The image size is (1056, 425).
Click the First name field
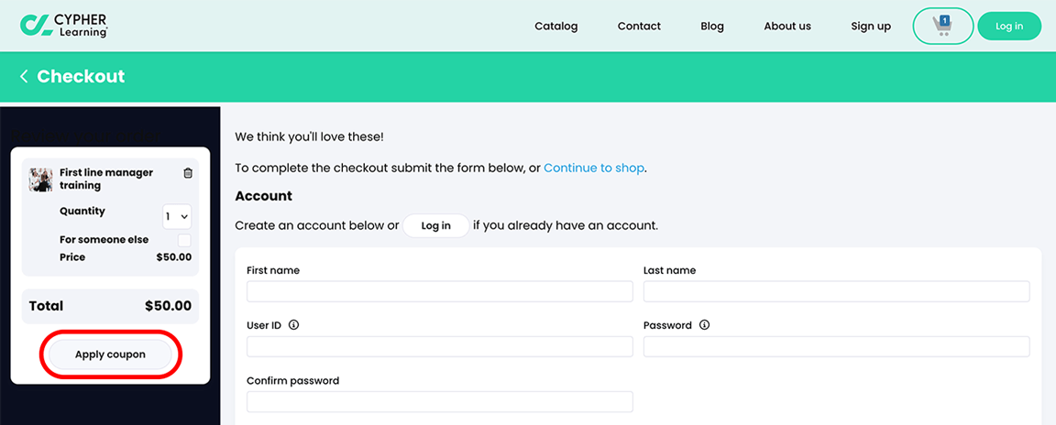pyautogui.click(x=440, y=291)
